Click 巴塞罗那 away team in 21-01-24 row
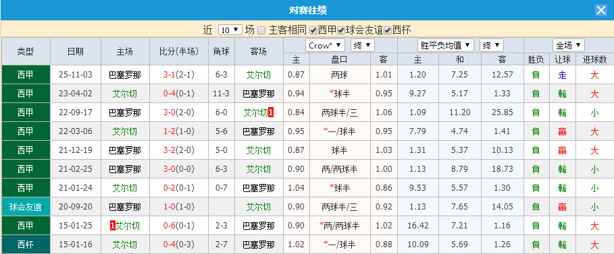Image resolution: width=614 pixels, height=254 pixels. pos(259,188)
